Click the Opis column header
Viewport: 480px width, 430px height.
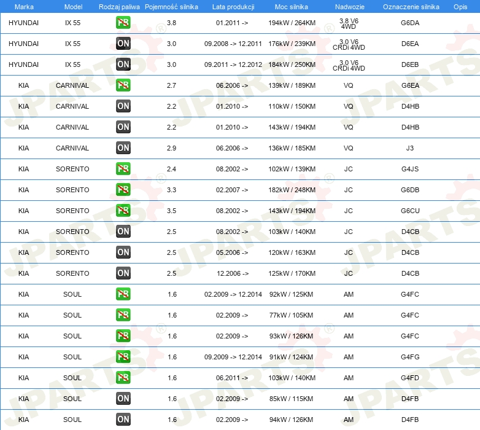click(x=460, y=7)
